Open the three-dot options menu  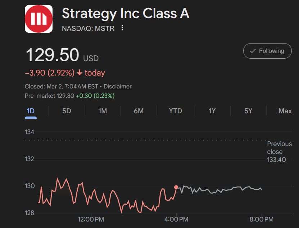coord(122,28)
